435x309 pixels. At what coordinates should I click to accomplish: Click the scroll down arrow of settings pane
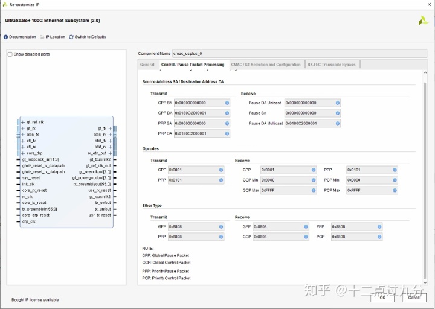pyautogui.click(x=425, y=283)
